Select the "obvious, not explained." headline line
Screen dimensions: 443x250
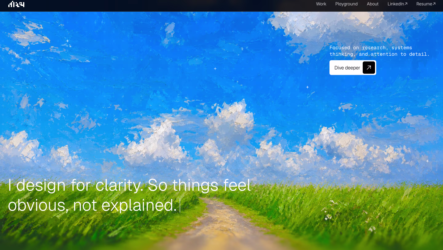pyautogui.click(x=92, y=205)
